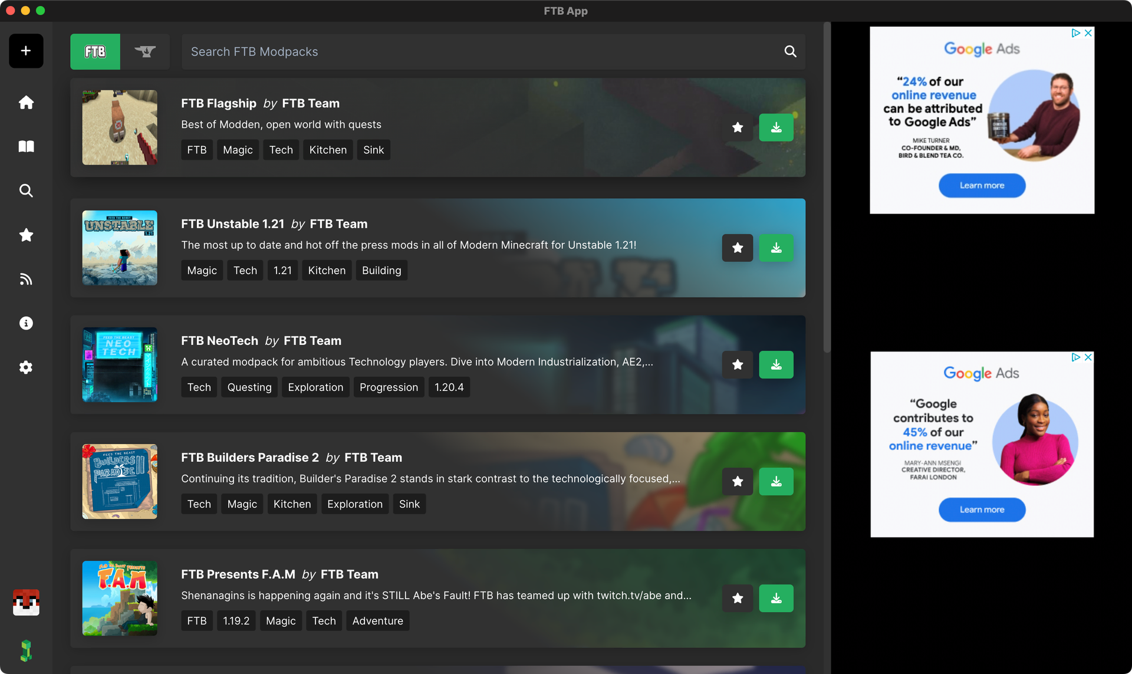The width and height of the screenshot is (1132, 674).
Task: Favorite FTB Flagship with the star button
Action: pos(738,127)
